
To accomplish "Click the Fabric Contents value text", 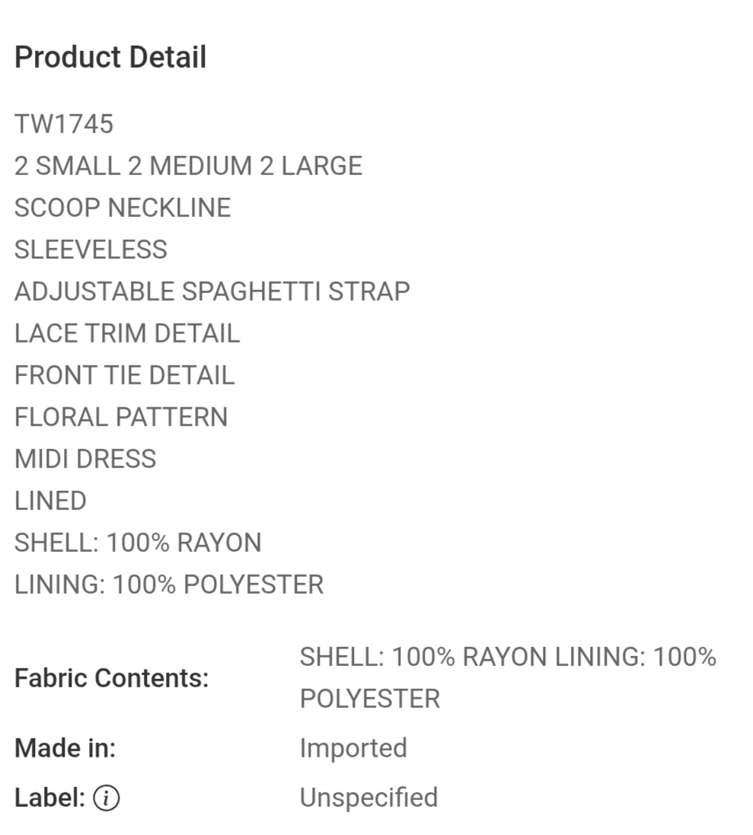I will 508,677.
